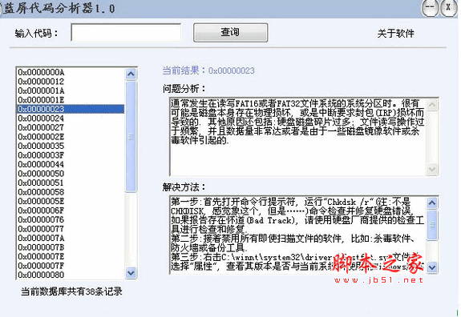Select code 0x00000027 in list

pyautogui.click(x=71, y=127)
